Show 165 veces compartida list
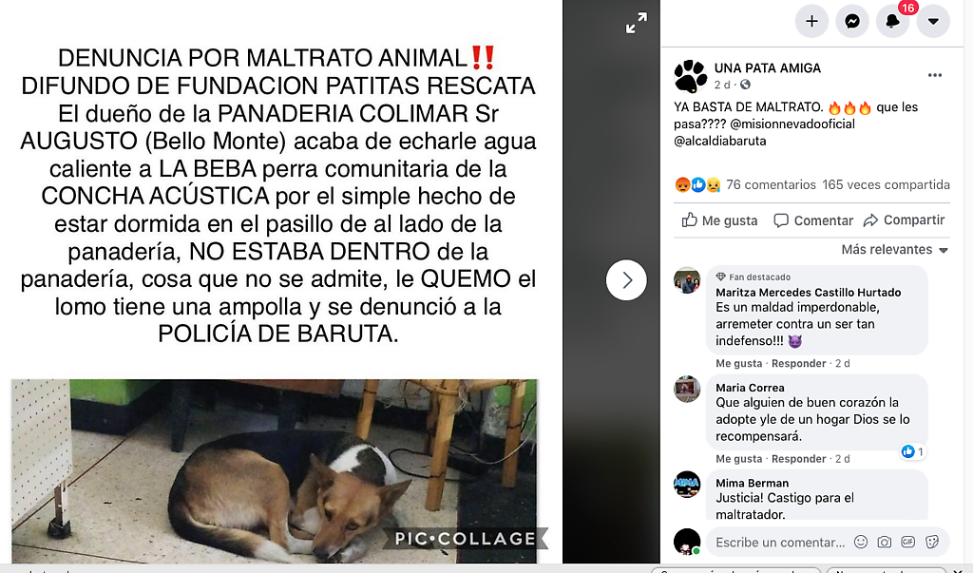Viewport: 973px width, 573px height. (x=886, y=185)
